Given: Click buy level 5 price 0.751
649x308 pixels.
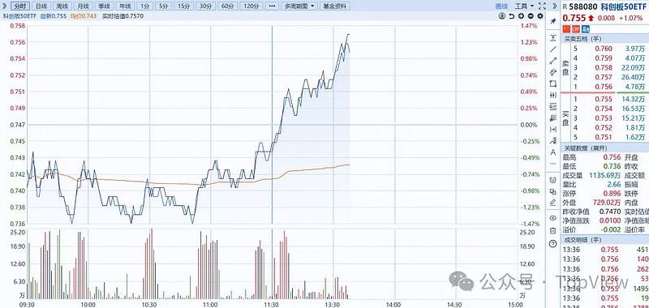Looking at the screenshot, I should tap(604, 137).
